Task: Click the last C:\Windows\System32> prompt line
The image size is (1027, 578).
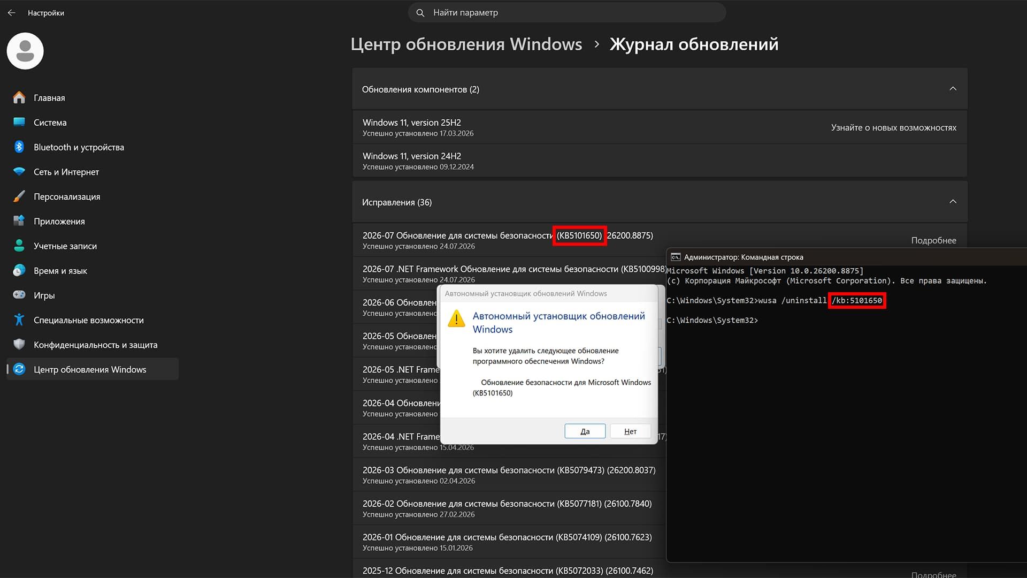Action: point(712,320)
